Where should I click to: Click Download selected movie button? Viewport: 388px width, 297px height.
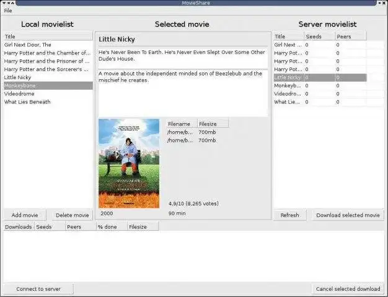348,215
